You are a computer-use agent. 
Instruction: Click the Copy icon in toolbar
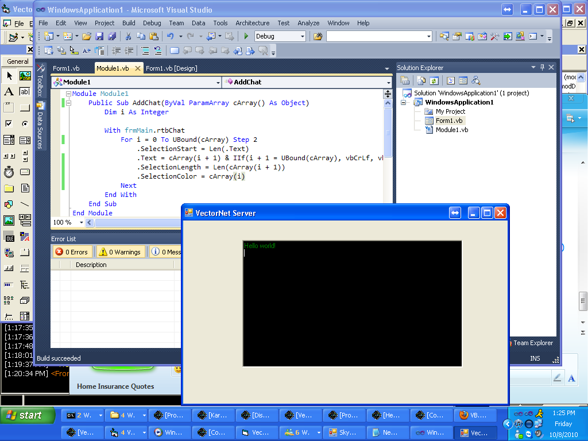[x=141, y=36]
